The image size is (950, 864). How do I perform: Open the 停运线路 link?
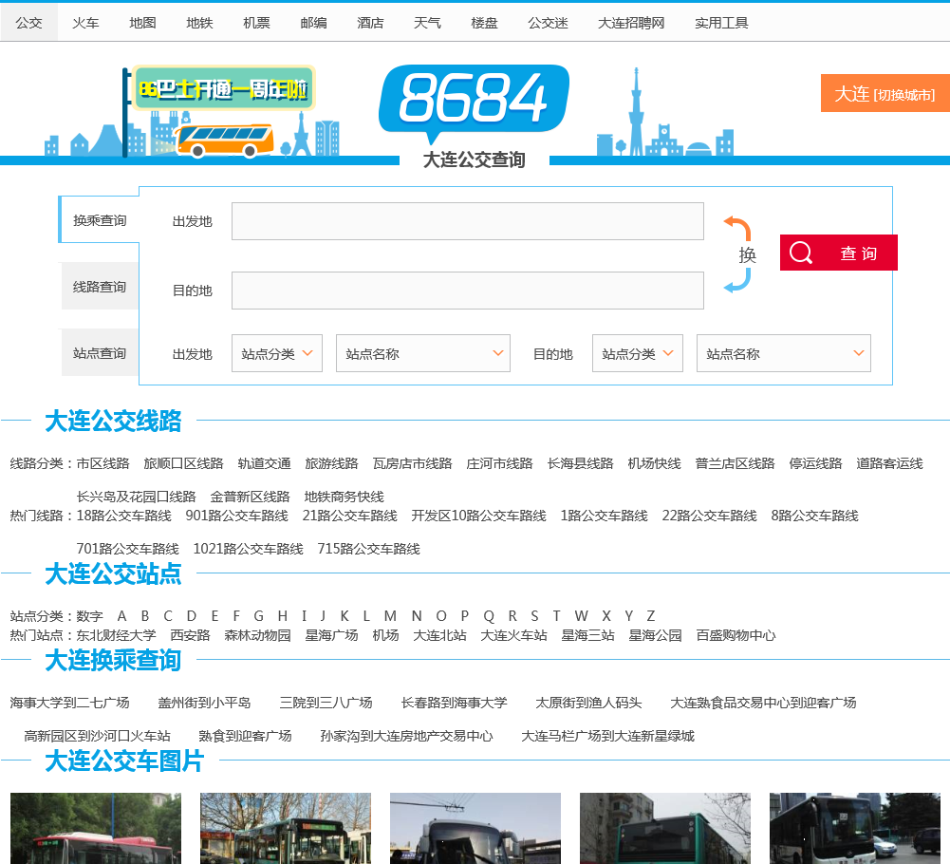(x=815, y=463)
